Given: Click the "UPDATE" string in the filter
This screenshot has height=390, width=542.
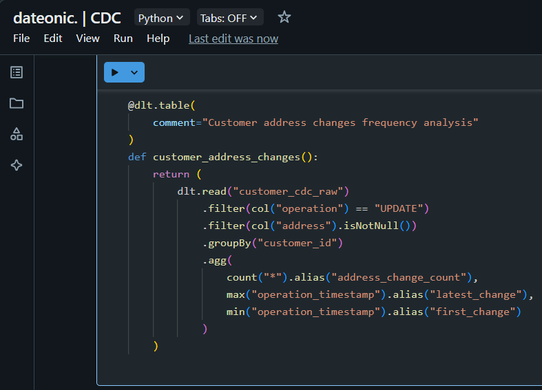Looking at the screenshot, I should pos(399,209).
